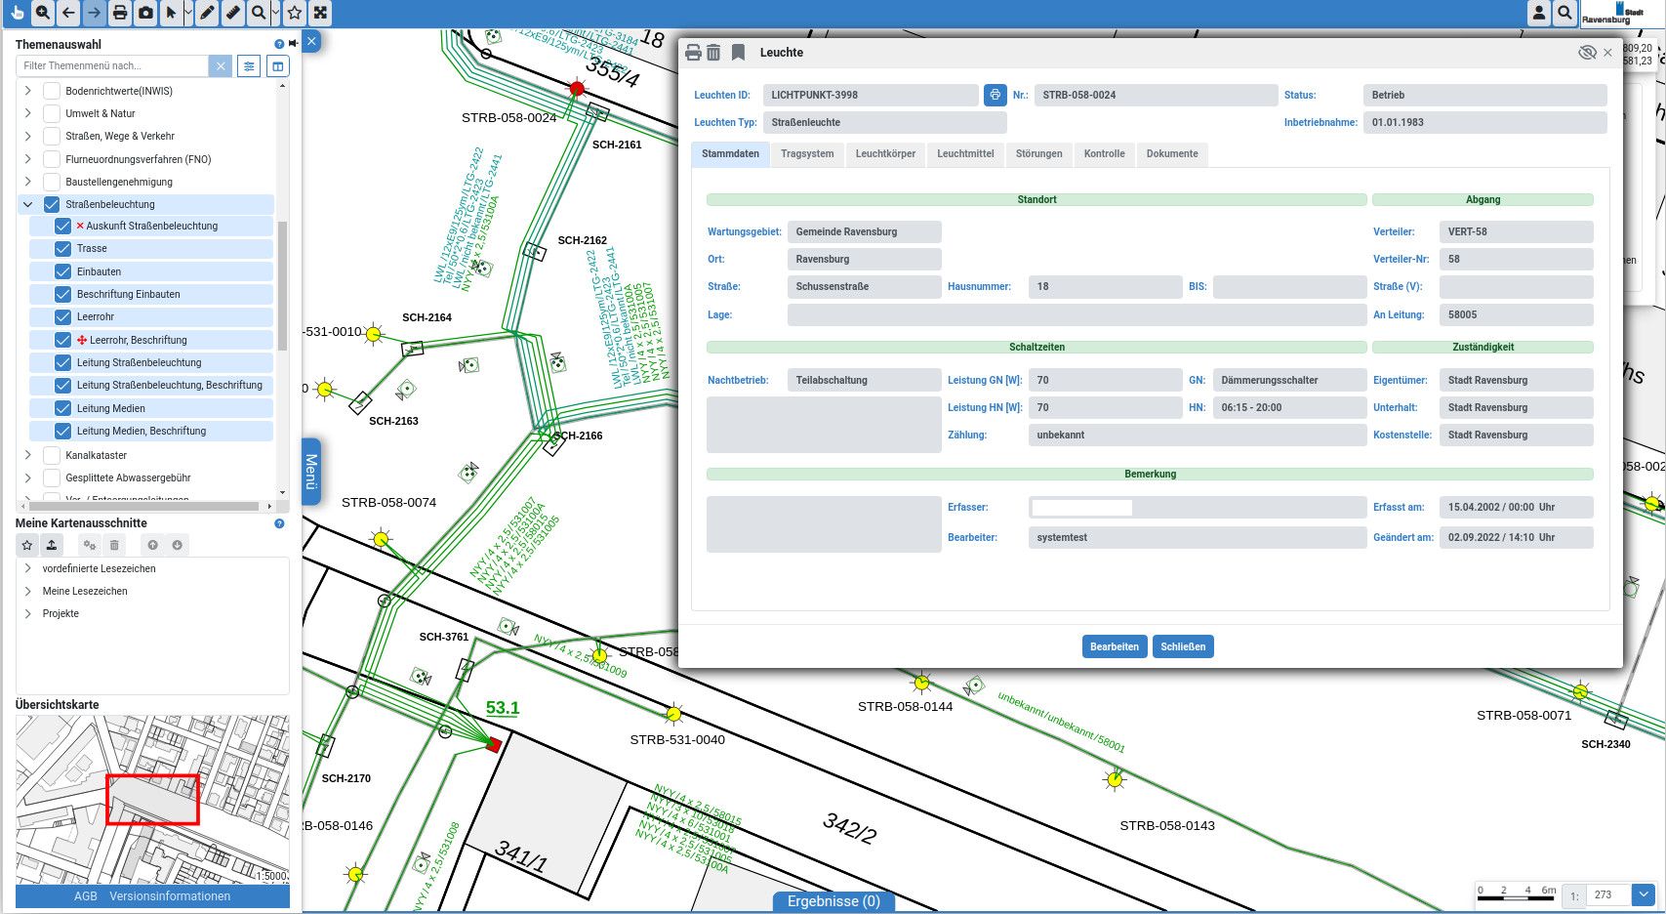Expand the Meine Lesezeichen folder
The width and height of the screenshot is (1666, 914).
[27, 591]
